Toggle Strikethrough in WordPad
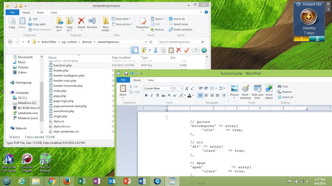 point(163,95)
